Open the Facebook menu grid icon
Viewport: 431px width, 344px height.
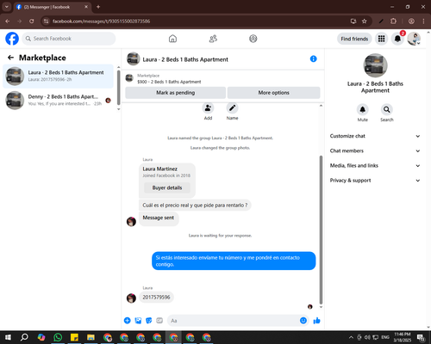[381, 39]
